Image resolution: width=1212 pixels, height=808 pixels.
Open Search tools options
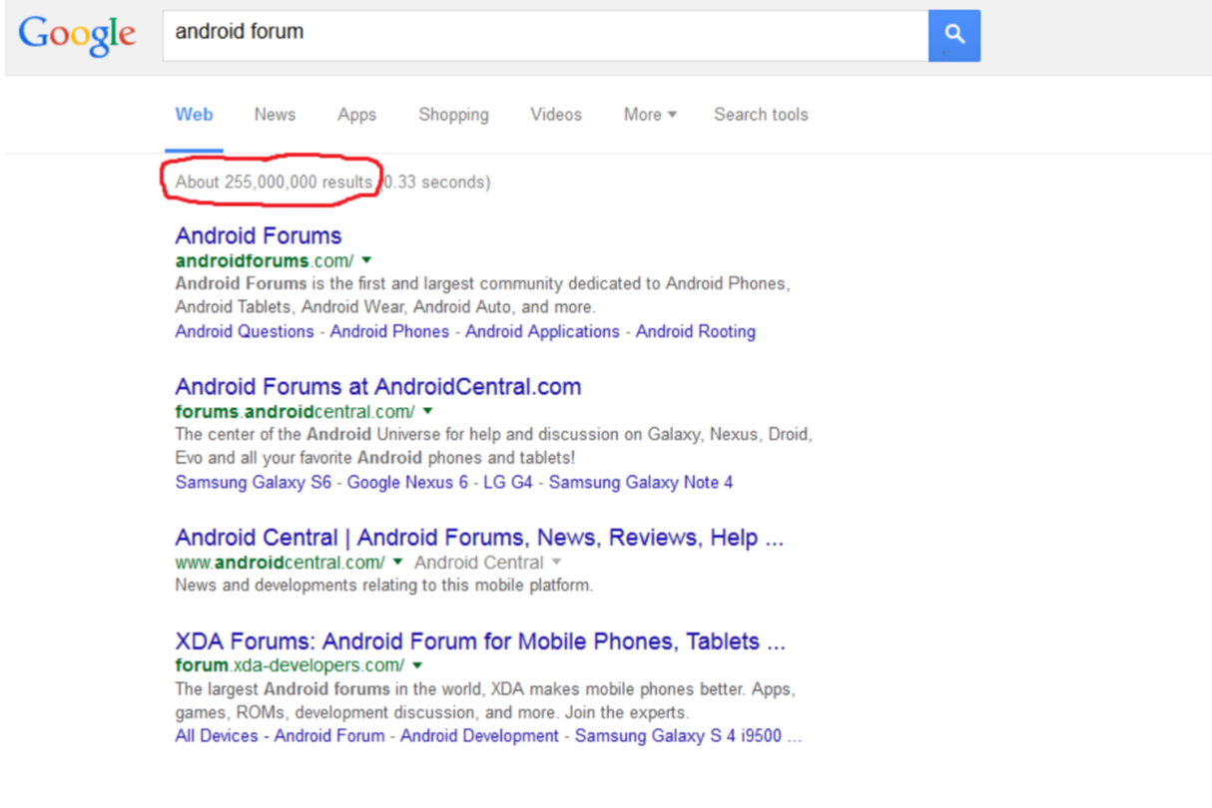pos(761,115)
